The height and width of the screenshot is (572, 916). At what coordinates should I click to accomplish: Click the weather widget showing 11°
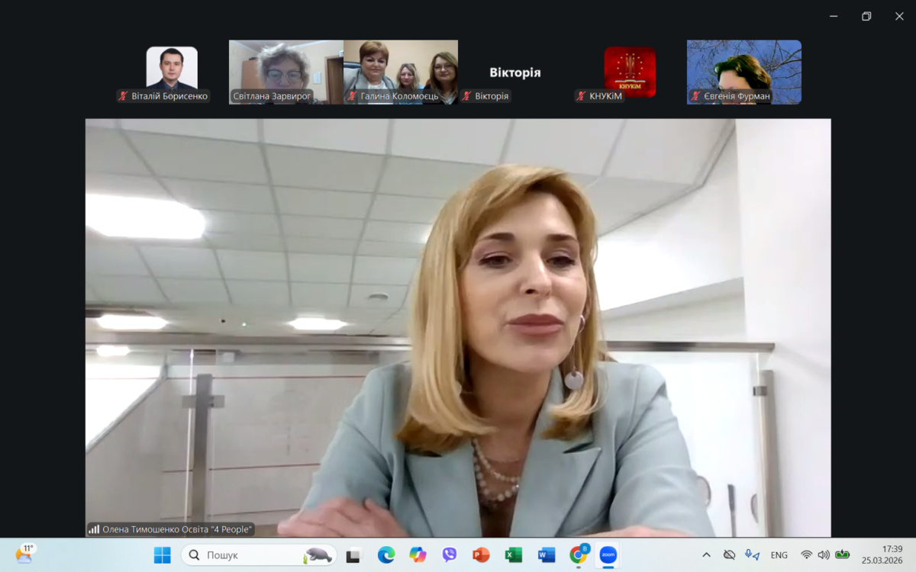24,554
